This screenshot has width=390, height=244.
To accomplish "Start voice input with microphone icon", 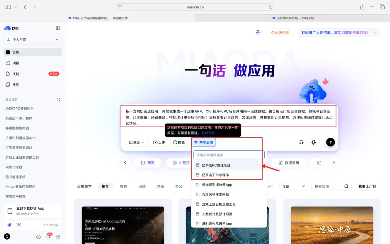I will click(314, 142).
